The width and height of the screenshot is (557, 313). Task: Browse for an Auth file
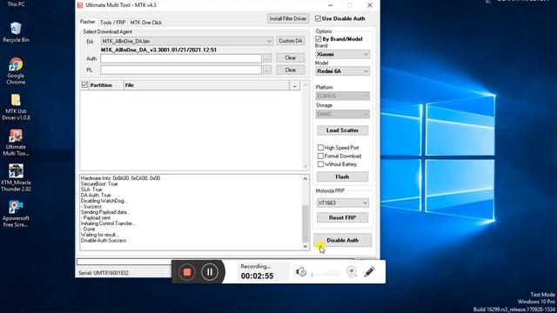click(267, 58)
